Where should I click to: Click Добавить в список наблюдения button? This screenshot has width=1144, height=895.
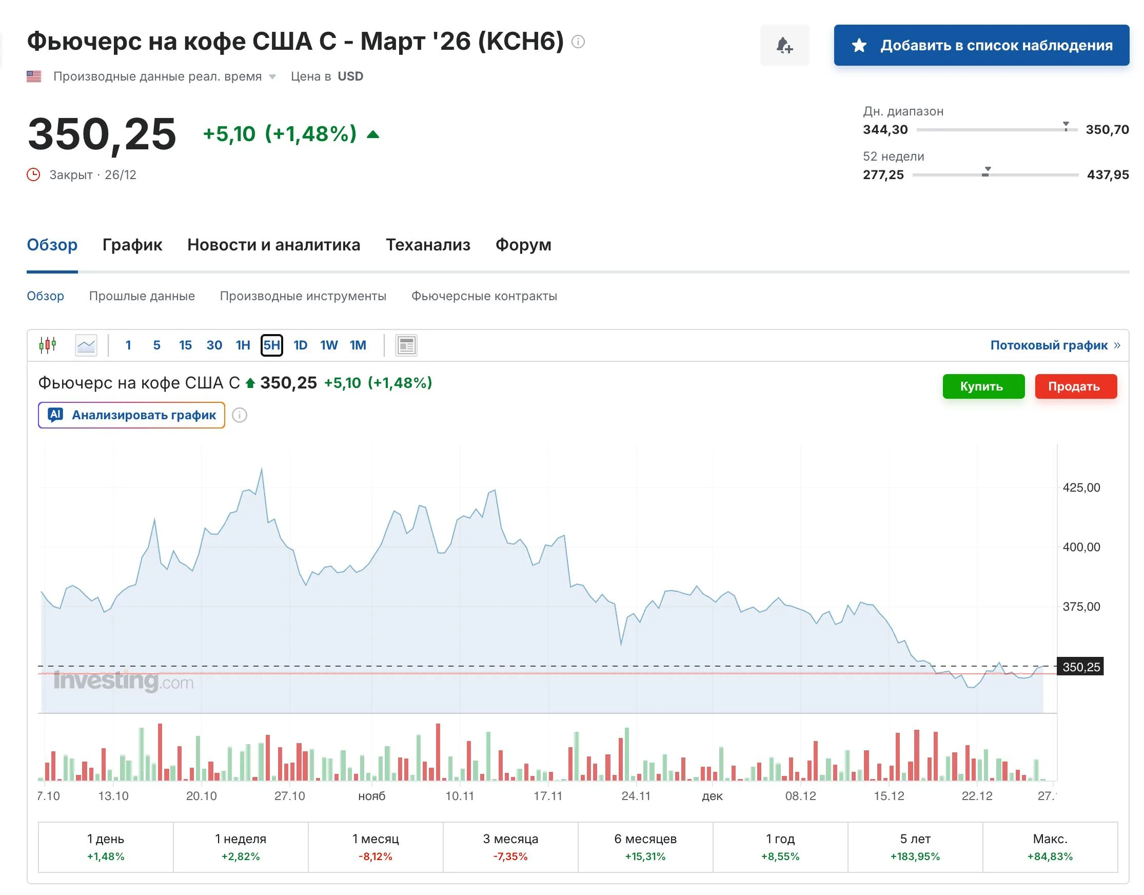981,45
